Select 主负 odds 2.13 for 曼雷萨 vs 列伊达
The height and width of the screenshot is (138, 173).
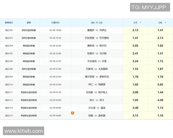[136, 30]
